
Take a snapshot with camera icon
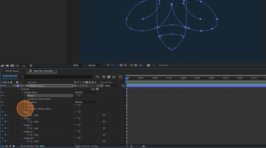click(x=148, y=65)
